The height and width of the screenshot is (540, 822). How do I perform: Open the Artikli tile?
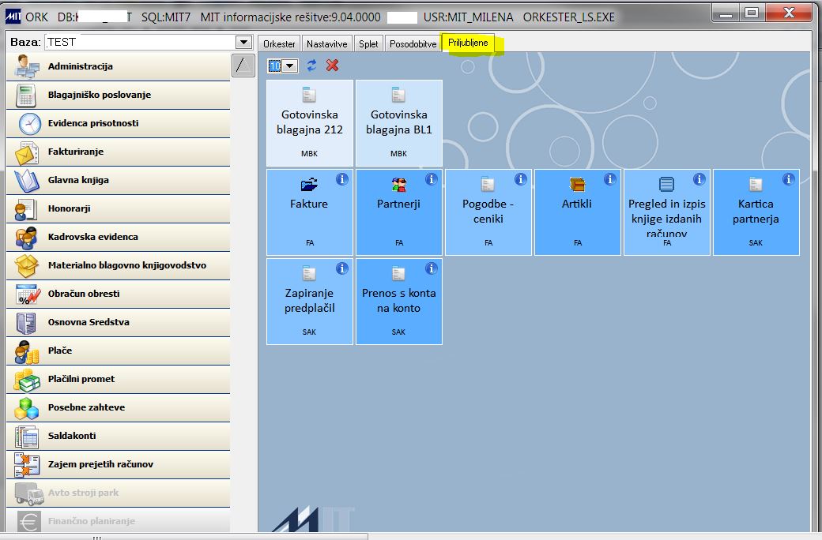[x=578, y=212]
